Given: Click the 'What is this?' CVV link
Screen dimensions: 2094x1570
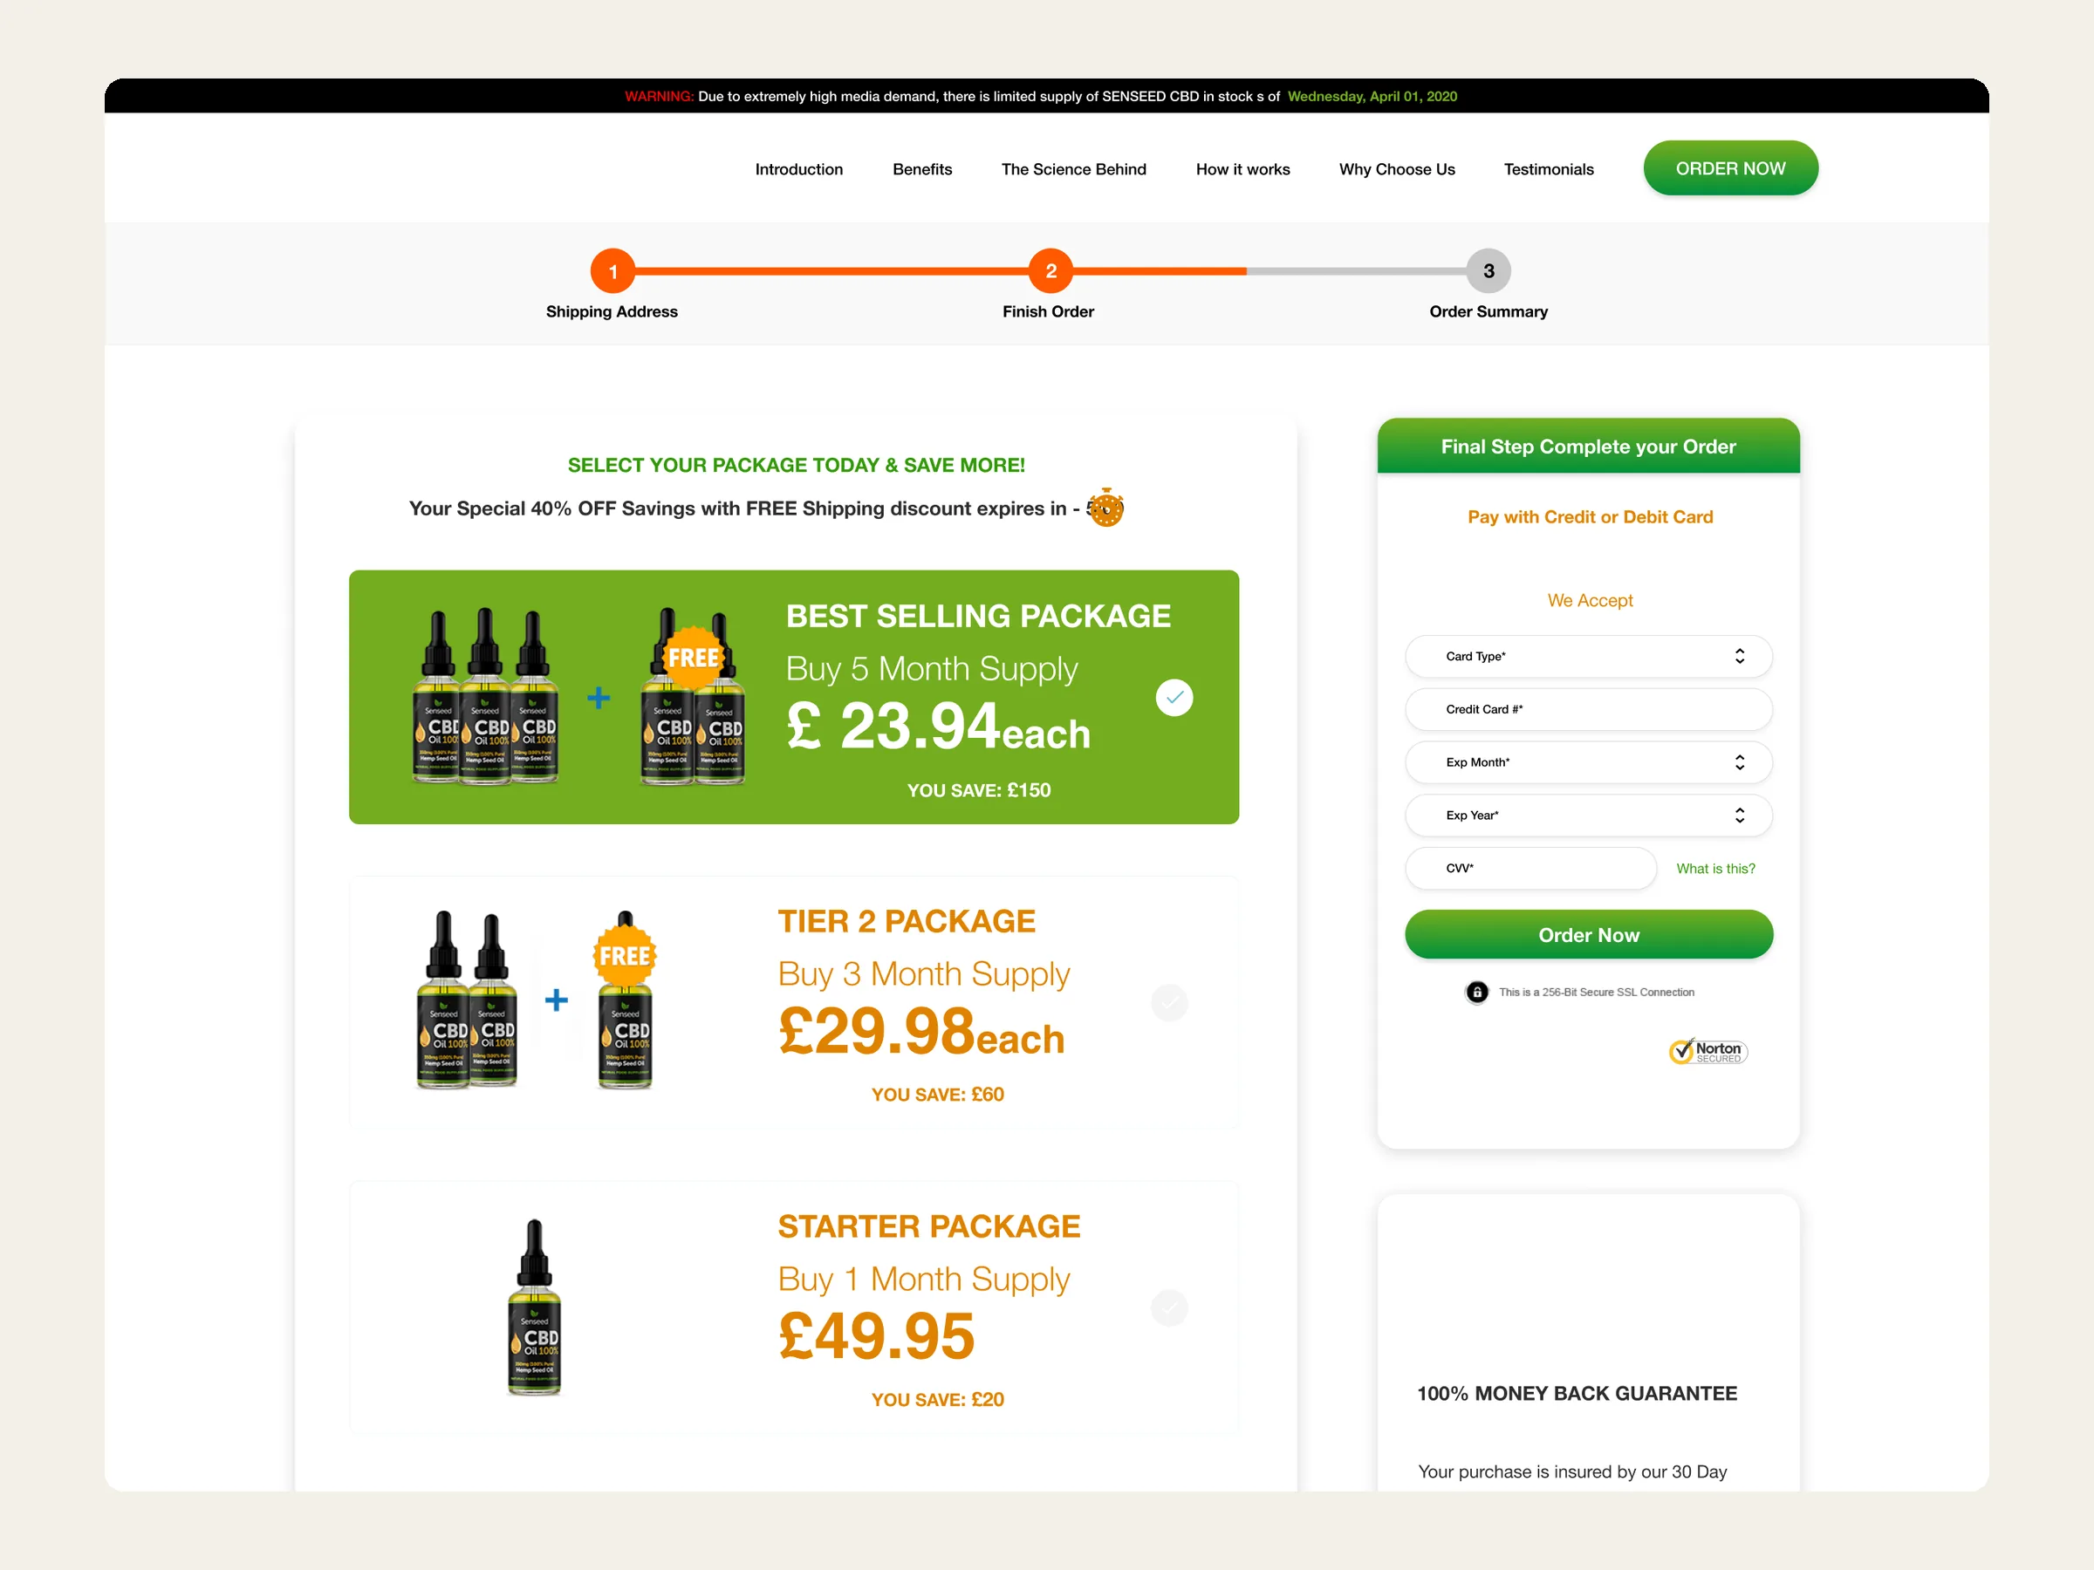Looking at the screenshot, I should pos(1715,869).
